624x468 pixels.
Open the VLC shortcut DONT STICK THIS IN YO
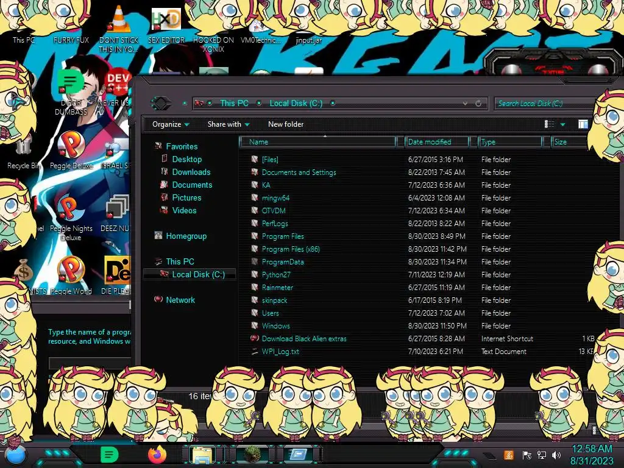[x=119, y=30]
